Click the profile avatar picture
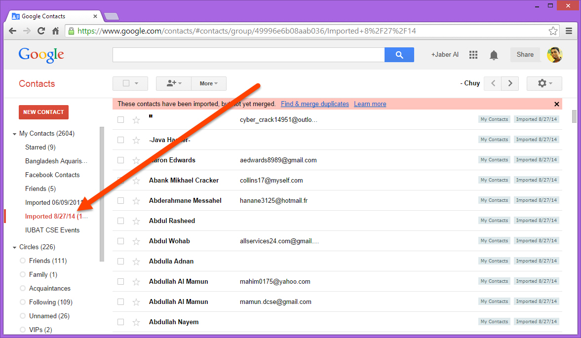The height and width of the screenshot is (338, 581). (554, 54)
